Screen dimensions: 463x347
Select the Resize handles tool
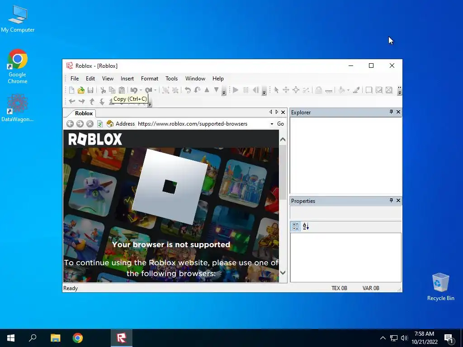296,90
